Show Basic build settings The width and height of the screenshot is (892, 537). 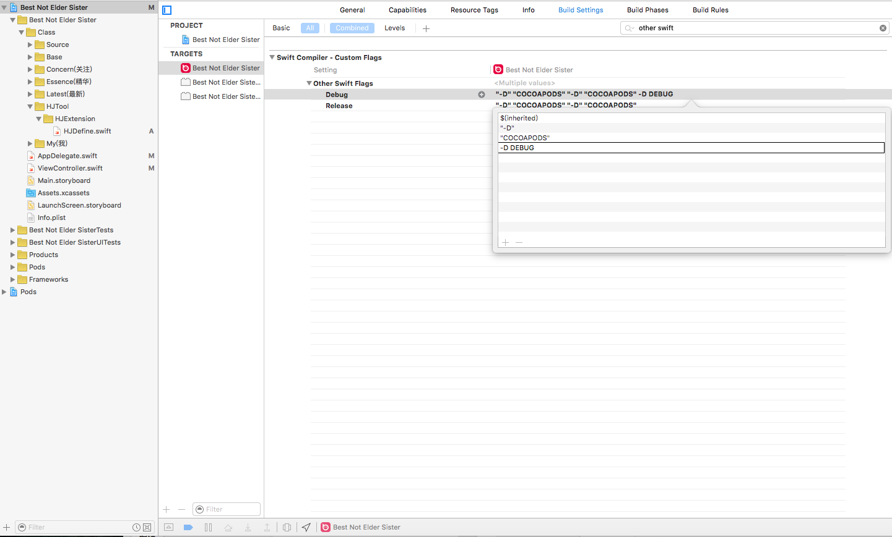(x=281, y=28)
